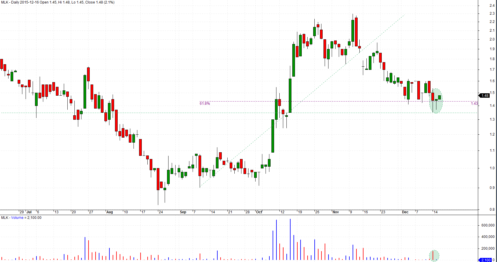Click the 1.9 price axis label
Screen dimensions: 497x262
(492, 49)
